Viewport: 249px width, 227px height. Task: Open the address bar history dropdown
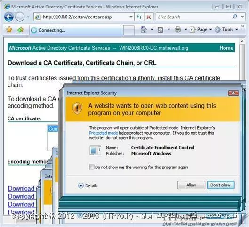(x=131, y=17)
